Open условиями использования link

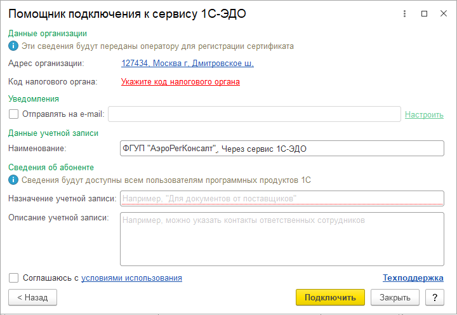tap(131, 278)
